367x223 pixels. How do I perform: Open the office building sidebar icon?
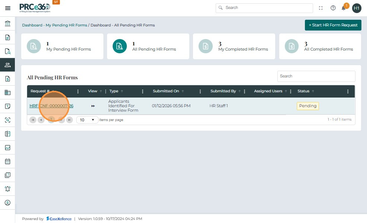[x=7, y=93]
